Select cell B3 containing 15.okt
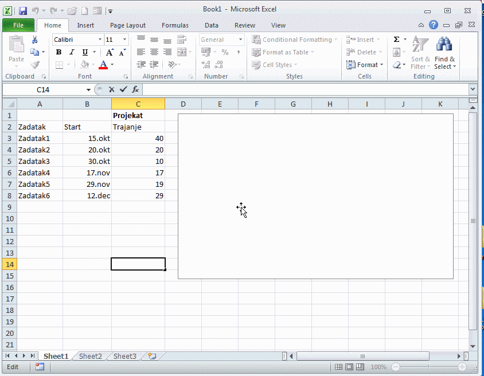The image size is (484, 376). [87, 138]
